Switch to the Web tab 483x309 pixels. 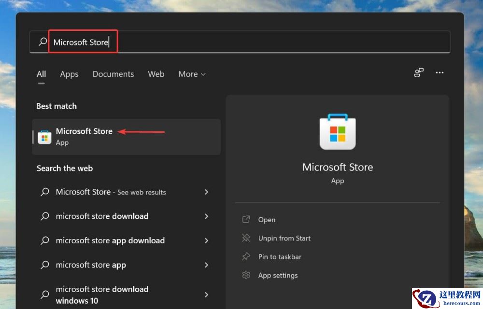click(156, 74)
